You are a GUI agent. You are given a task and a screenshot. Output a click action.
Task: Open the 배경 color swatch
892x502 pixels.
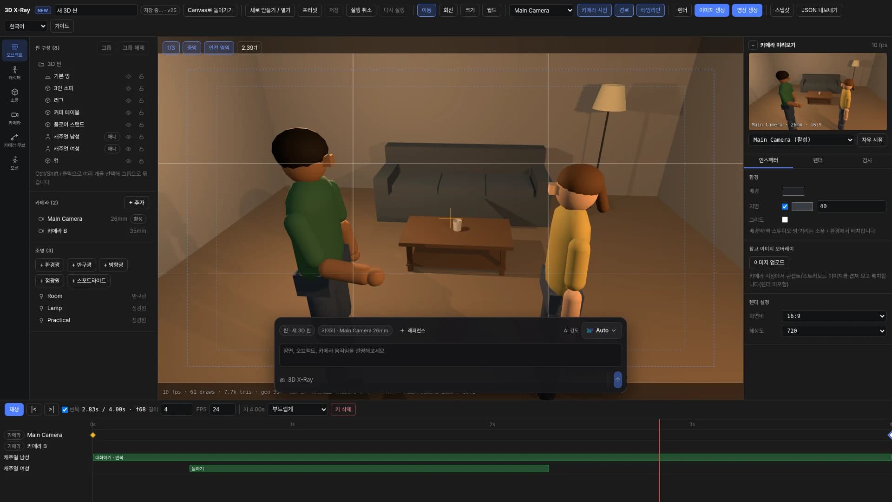point(793,191)
